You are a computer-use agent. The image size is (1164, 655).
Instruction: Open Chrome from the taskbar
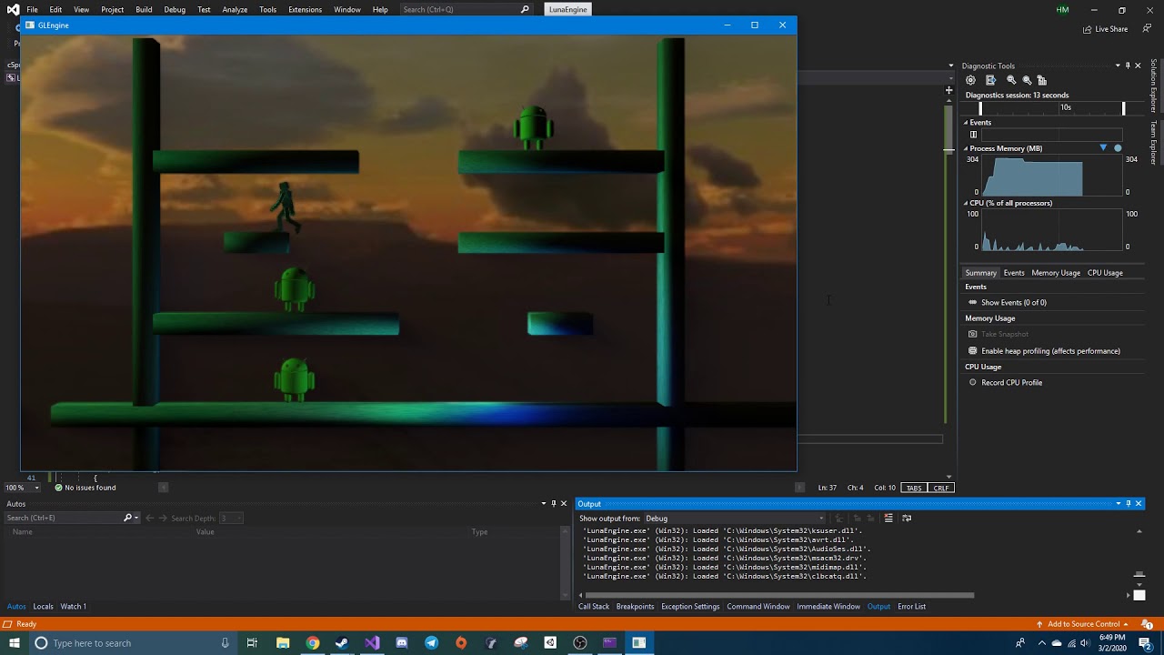313,643
